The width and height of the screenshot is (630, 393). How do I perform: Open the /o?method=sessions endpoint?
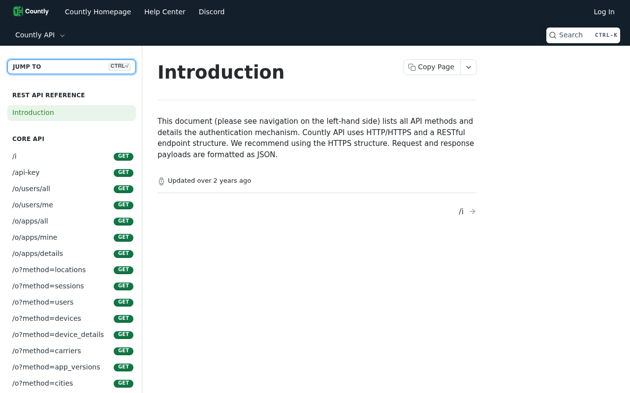[x=72, y=286]
